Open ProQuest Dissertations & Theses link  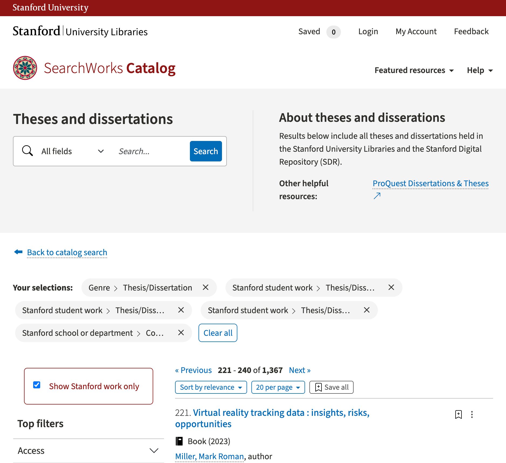pos(430,183)
